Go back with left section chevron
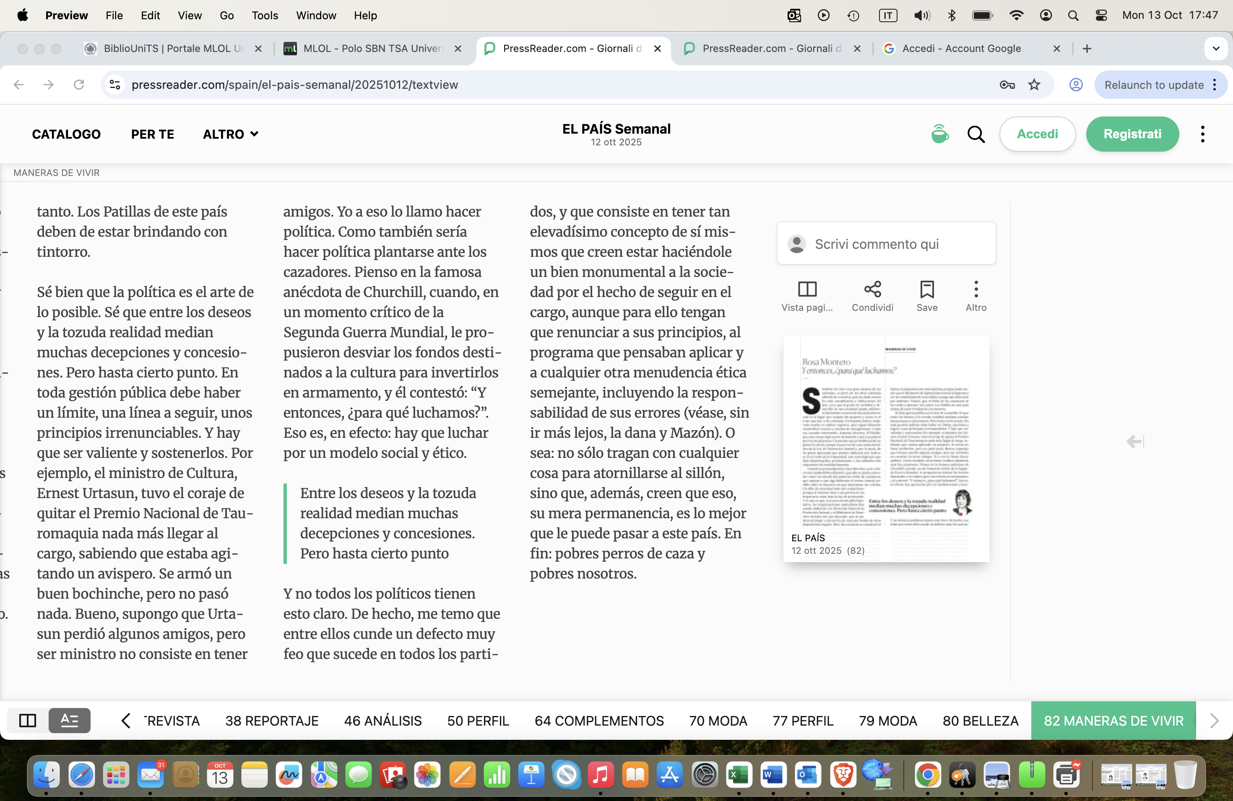Screen dimensions: 1233x801 (125, 720)
